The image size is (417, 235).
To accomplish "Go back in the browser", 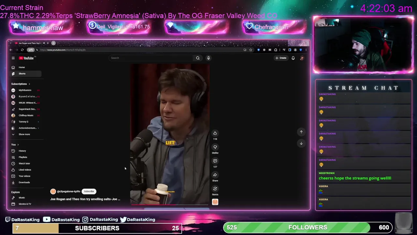I will 11,50.
